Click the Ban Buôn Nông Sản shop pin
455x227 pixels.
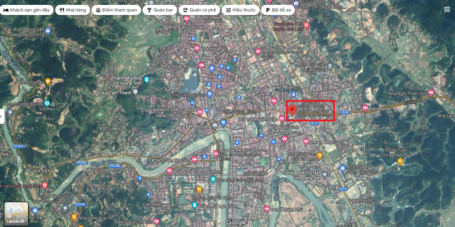(48, 32)
